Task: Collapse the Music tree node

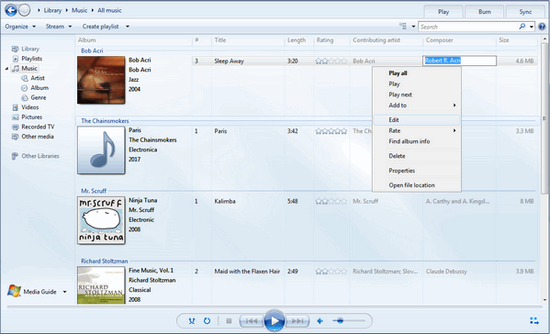Action: tap(6, 69)
